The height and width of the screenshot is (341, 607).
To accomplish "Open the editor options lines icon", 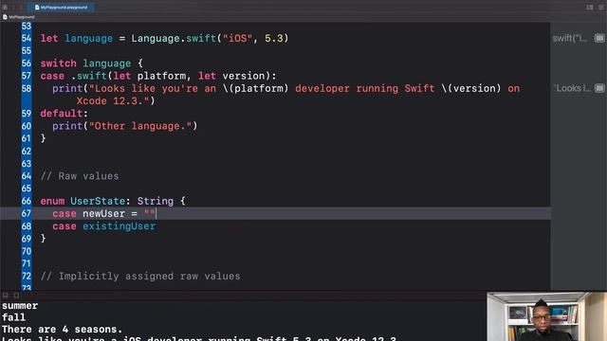I will pyautogui.click(x=602, y=8).
